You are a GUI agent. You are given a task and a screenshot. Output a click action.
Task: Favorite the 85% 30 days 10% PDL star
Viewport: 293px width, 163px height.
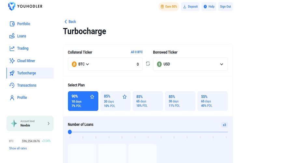coord(125,97)
